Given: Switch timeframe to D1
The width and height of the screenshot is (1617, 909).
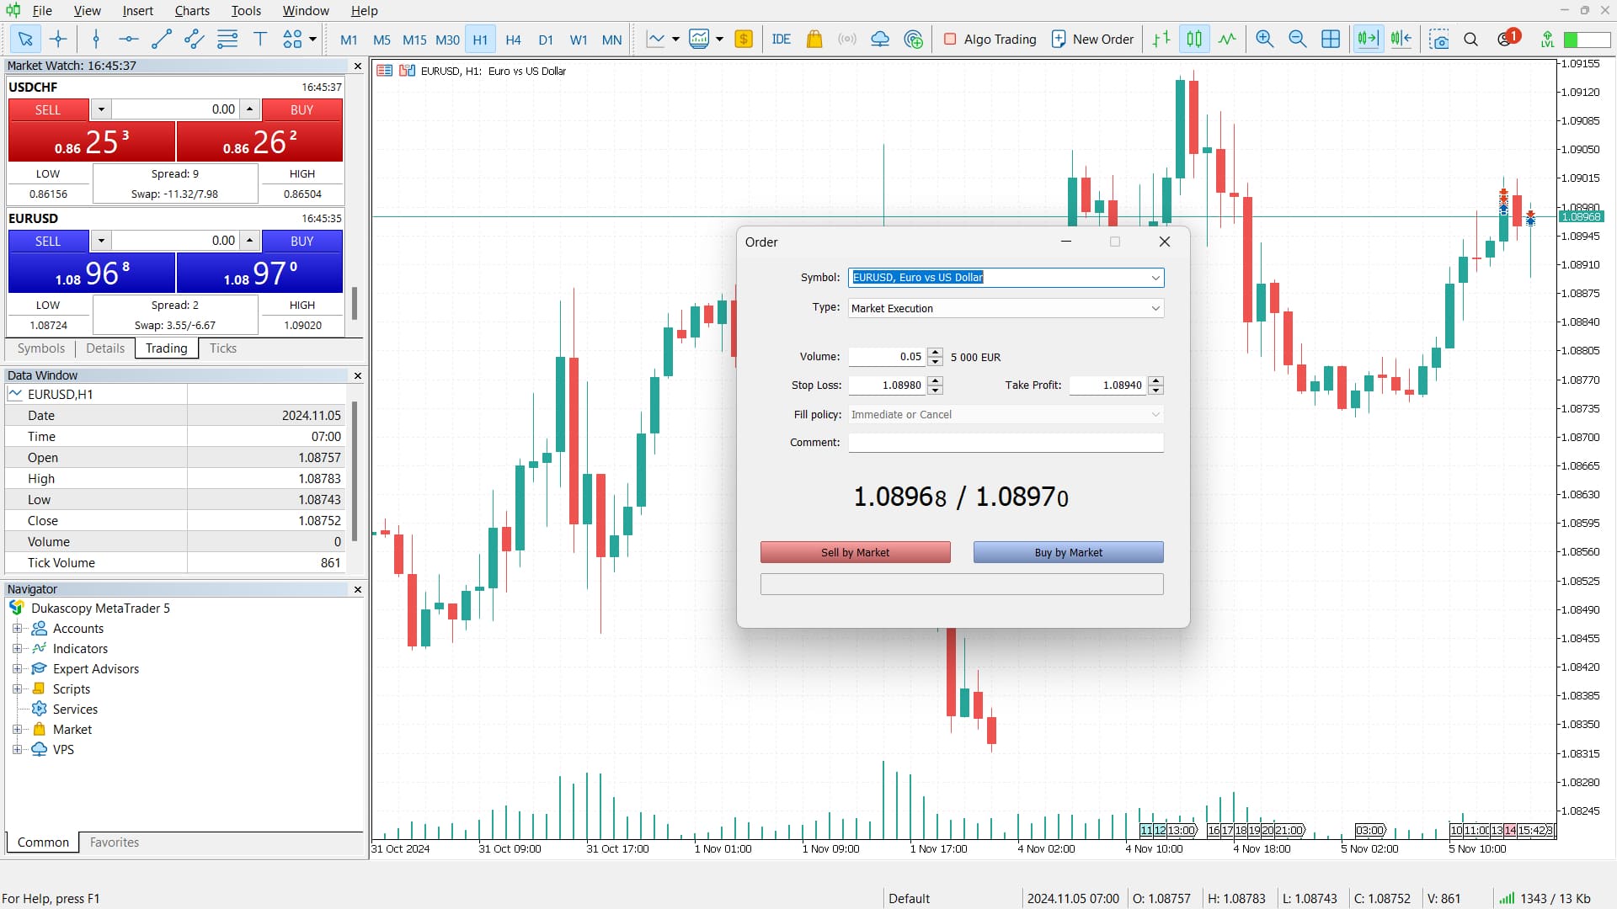Looking at the screenshot, I should [546, 40].
